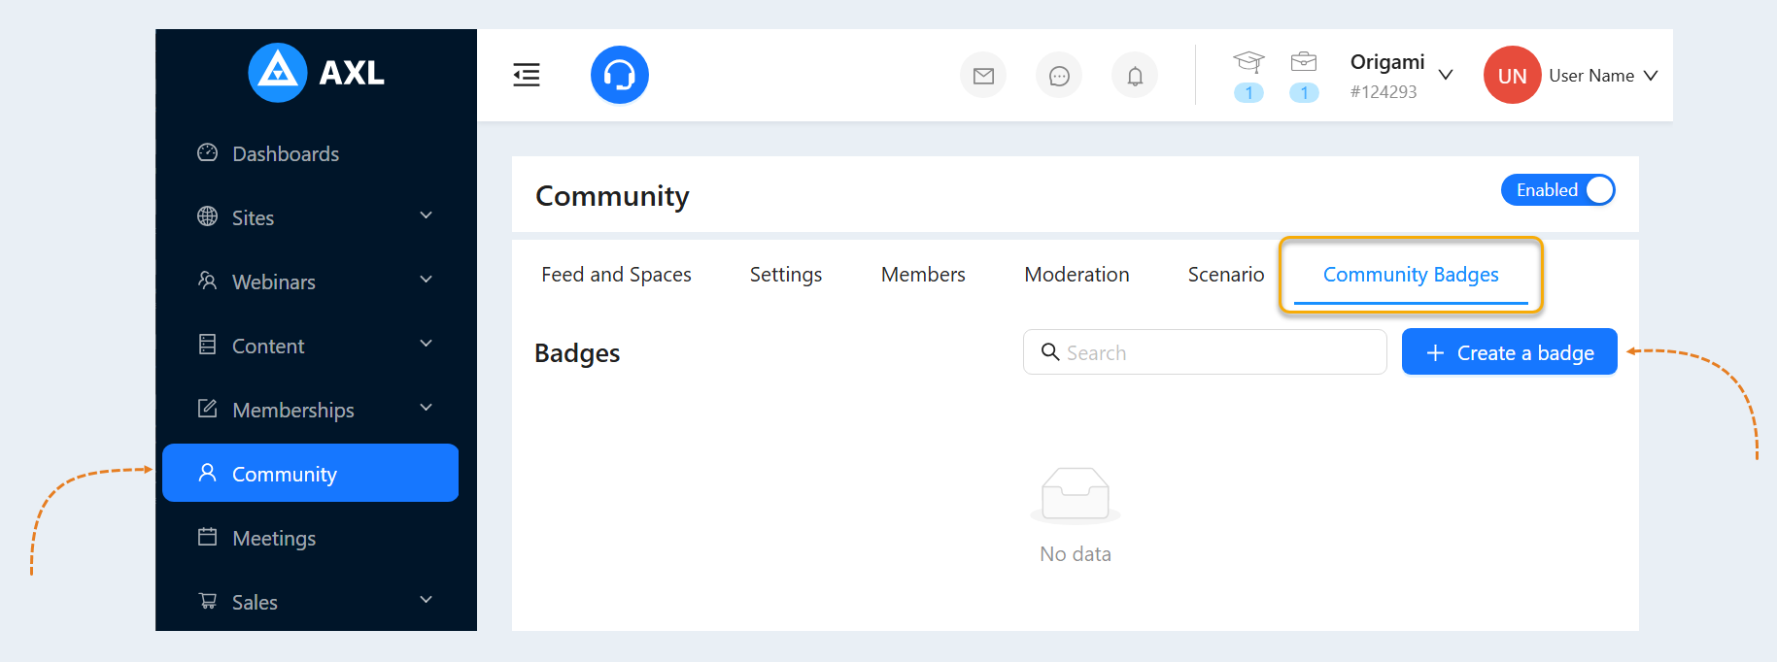Viewport: 1777px width, 662px height.
Task: Click the Community person icon
Action: click(207, 473)
